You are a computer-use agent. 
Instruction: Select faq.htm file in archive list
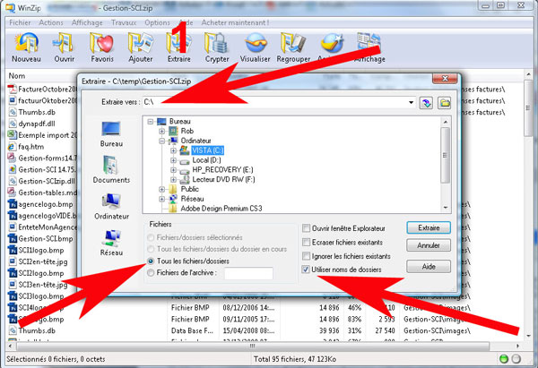point(26,147)
